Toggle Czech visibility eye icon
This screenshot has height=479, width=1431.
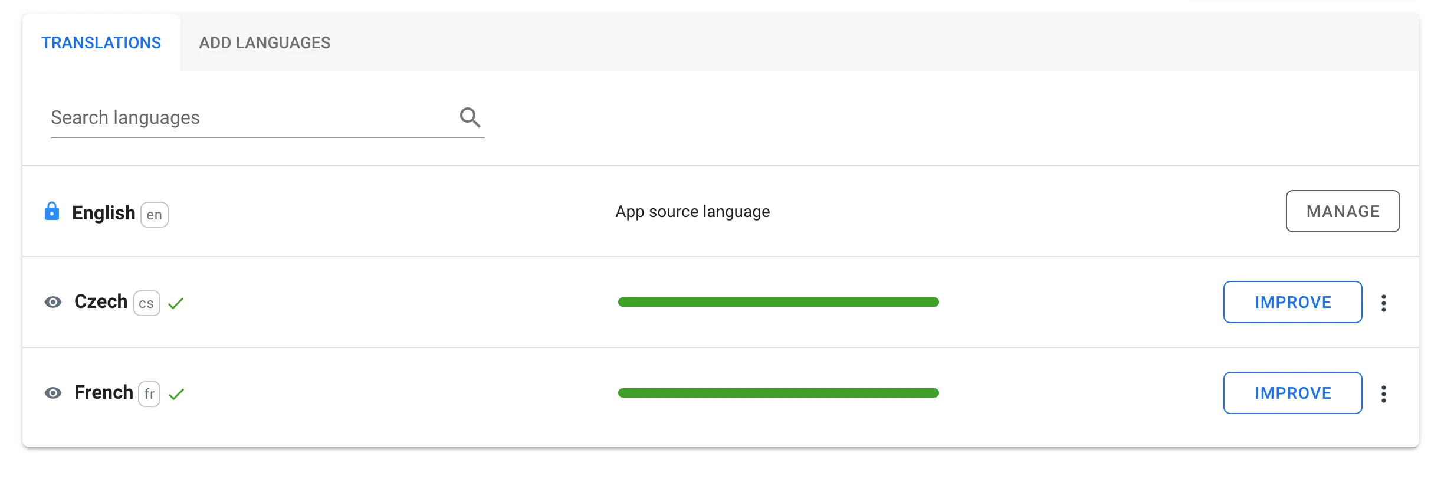click(53, 303)
